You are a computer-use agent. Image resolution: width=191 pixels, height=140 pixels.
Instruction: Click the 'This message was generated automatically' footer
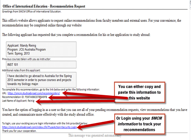coord(95,135)
